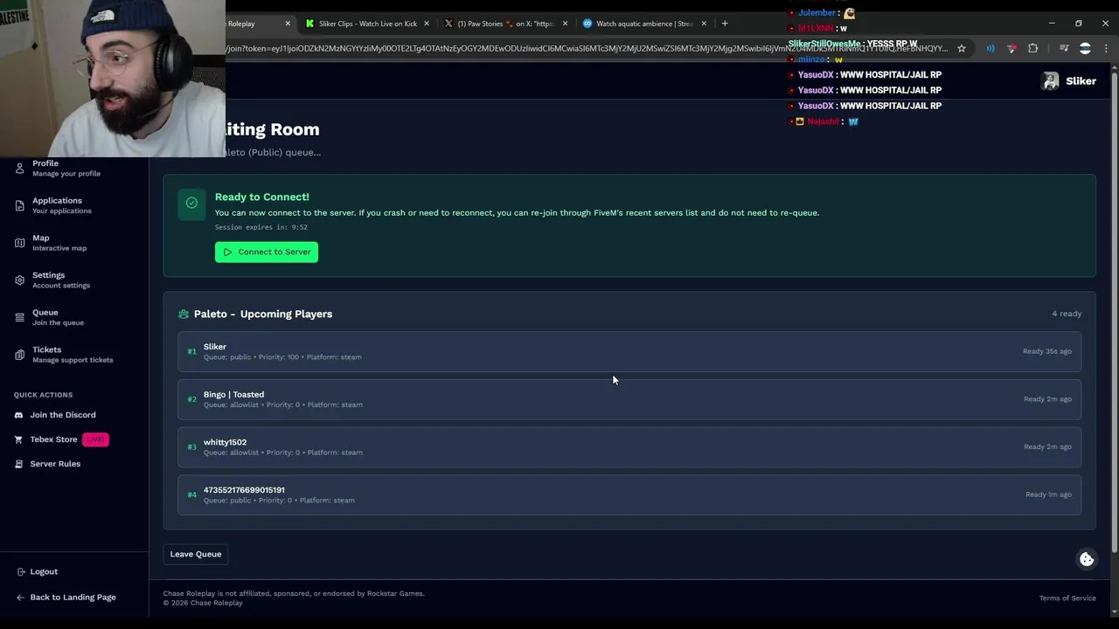Viewport: 1119px width, 629px height.
Task: Click Join the Discord link
Action: 63,415
